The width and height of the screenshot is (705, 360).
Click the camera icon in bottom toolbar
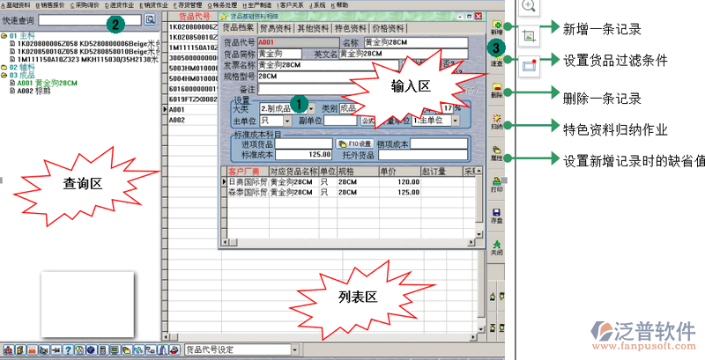coord(44,350)
